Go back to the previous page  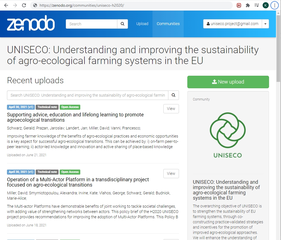[x=6, y=5]
